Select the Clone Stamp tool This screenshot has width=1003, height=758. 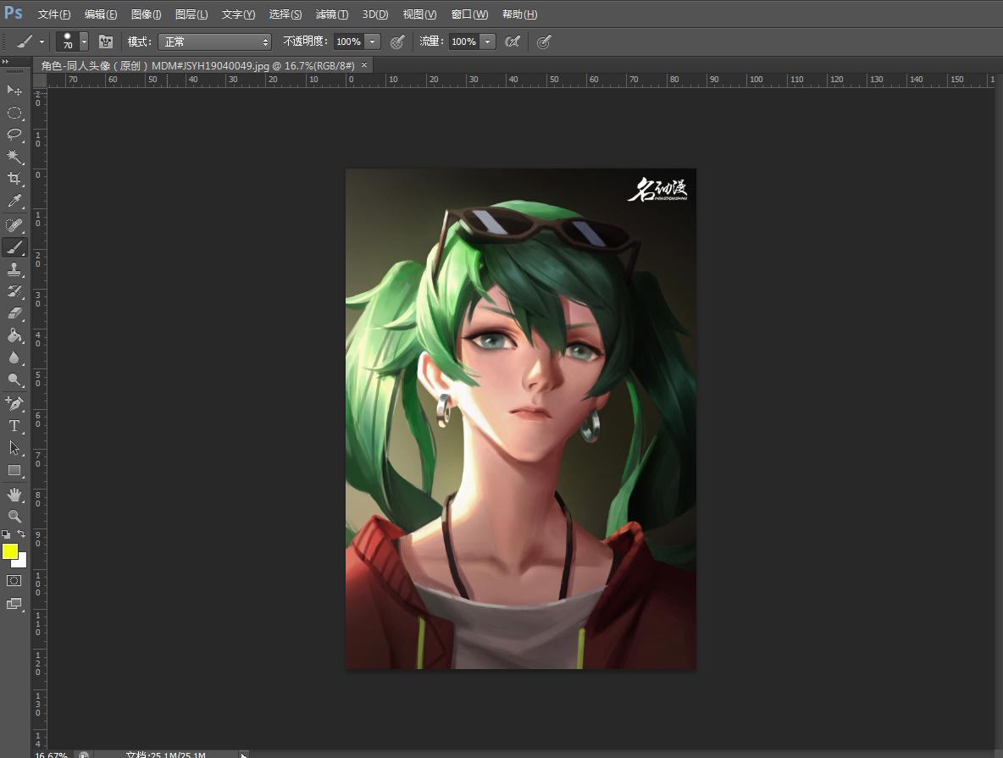click(14, 269)
